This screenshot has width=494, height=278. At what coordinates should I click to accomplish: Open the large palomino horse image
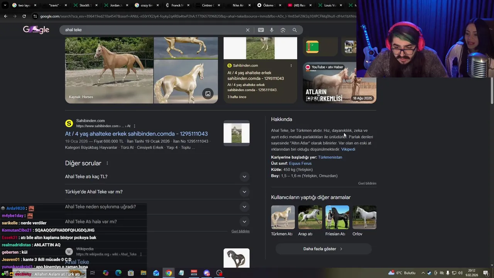coord(109,70)
